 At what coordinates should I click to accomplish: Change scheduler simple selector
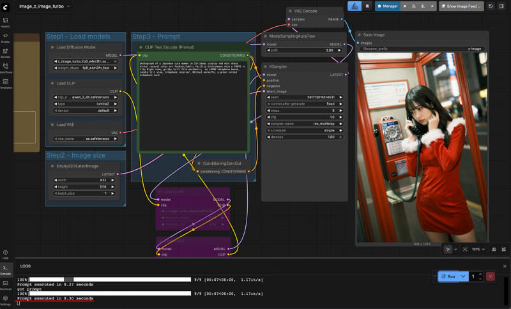pos(304,131)
